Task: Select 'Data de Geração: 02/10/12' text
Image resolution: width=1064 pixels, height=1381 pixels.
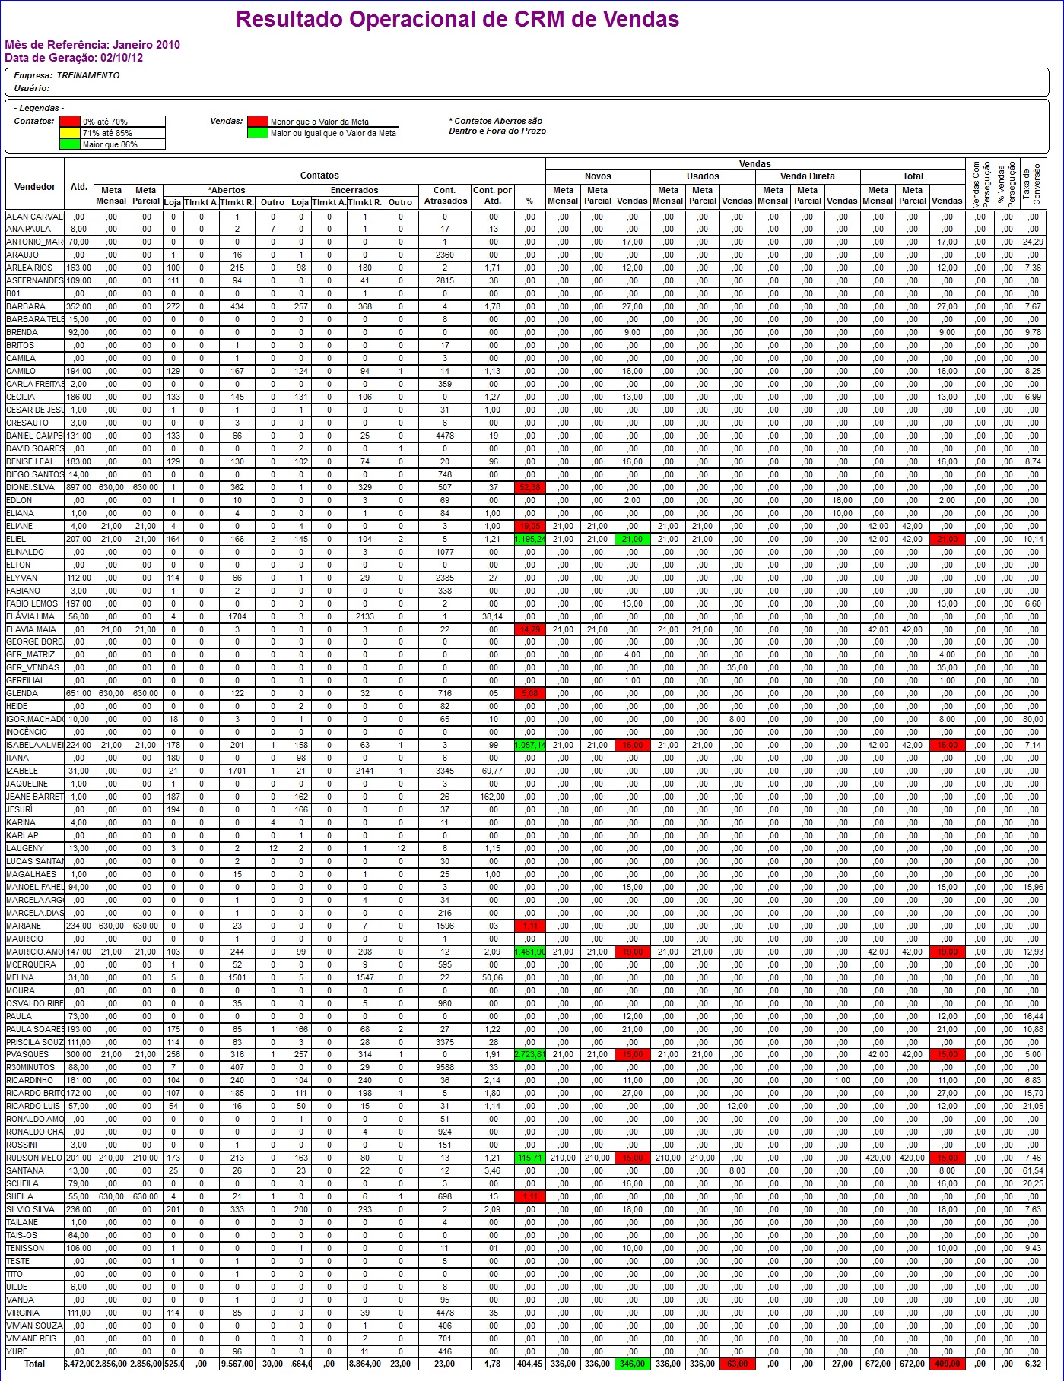Action: [x=74, y=58]
